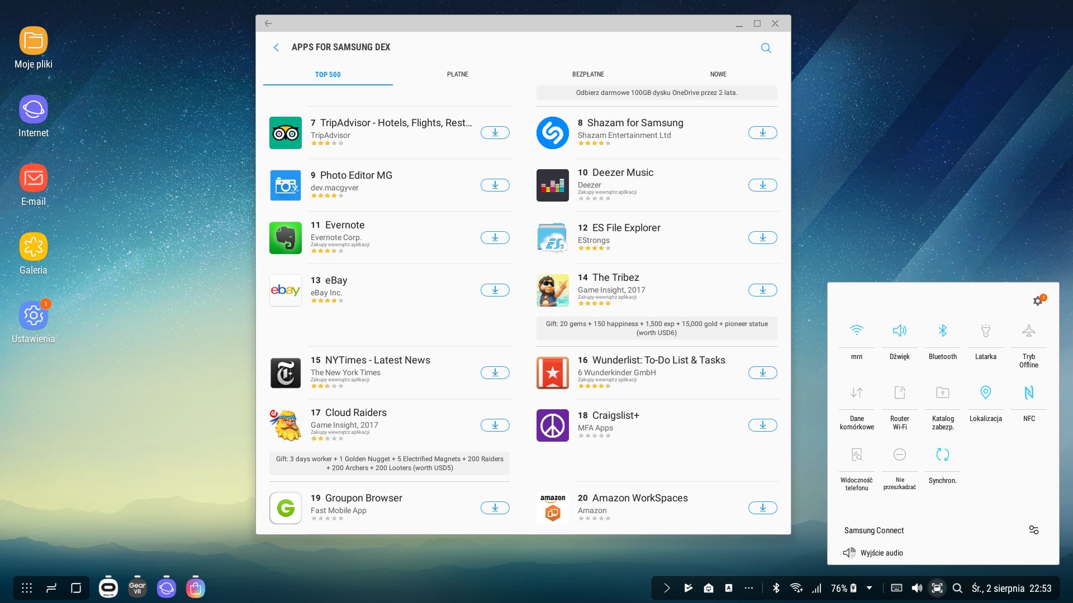Viewport: 1073px width, 603px height.
Task: Open taskbar volume control
Action: click(x=917, y=588)
